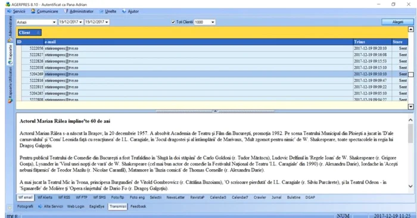Switch to the Wf RSS tab
Viewport: 417px width, 218px height.
click(64, 198)
